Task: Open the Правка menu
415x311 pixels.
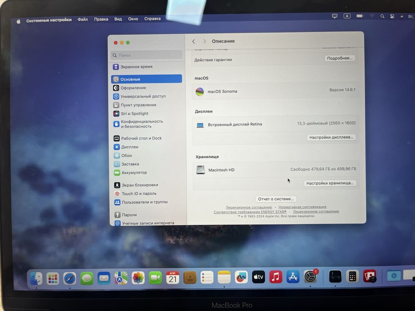Action: click(x=101, y=19)
